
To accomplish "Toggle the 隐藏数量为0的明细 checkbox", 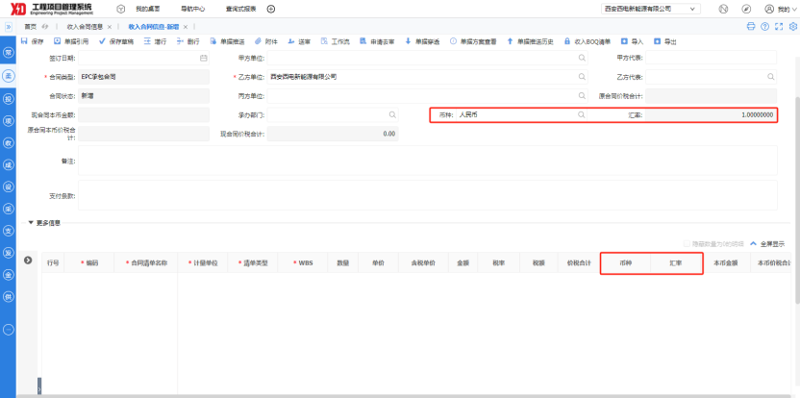I will tap(686, 244).
